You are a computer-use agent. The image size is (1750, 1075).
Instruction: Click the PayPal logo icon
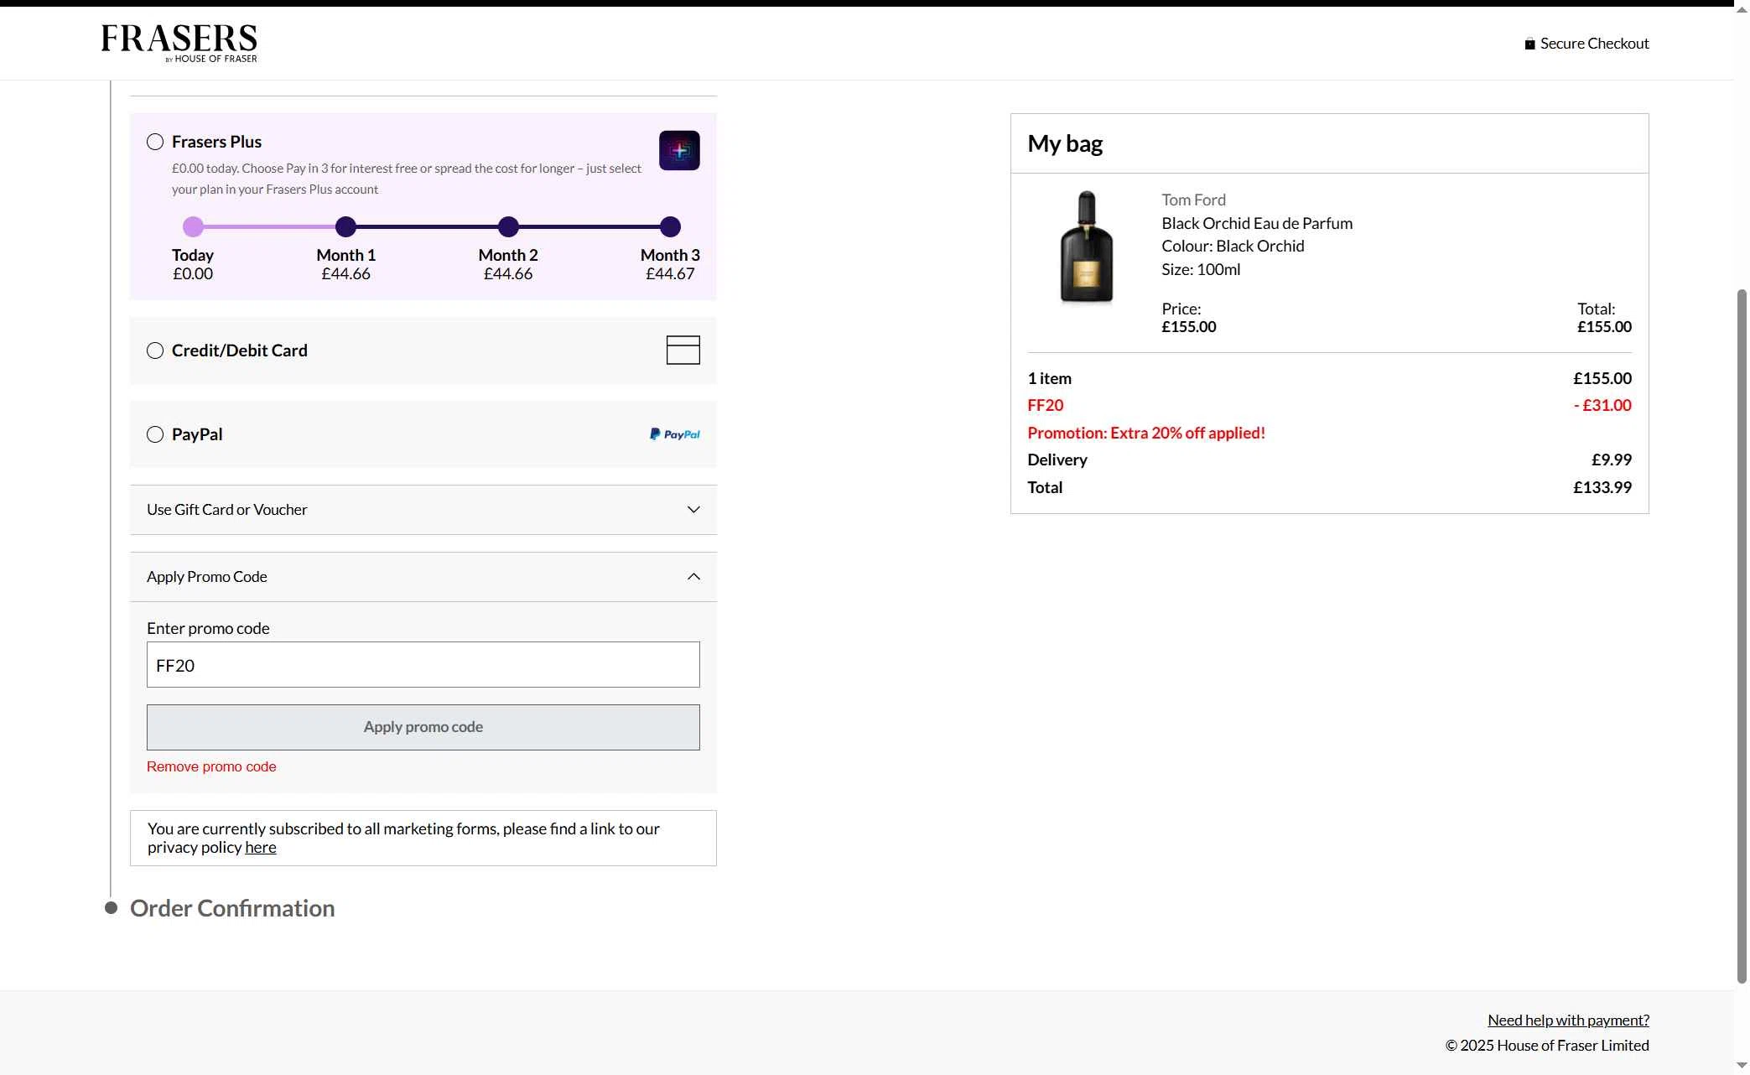pos(674,434)
